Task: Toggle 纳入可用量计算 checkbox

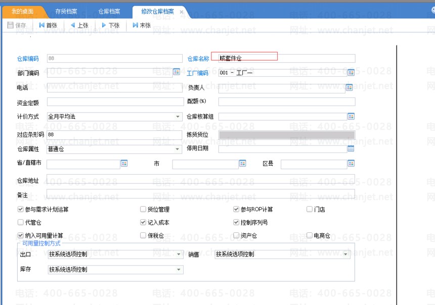Action: point(20,235)
